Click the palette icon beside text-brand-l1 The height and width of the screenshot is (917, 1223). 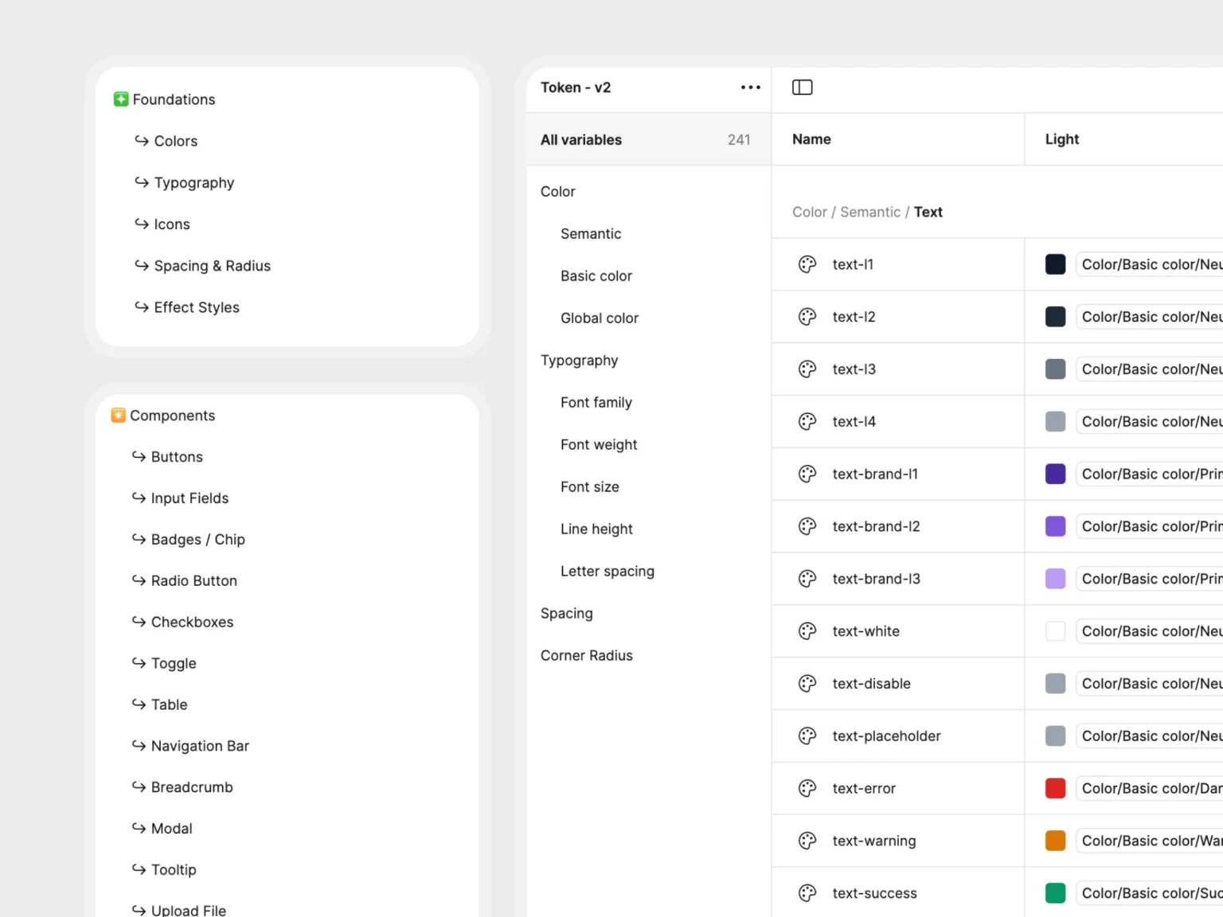coord(807,474)
